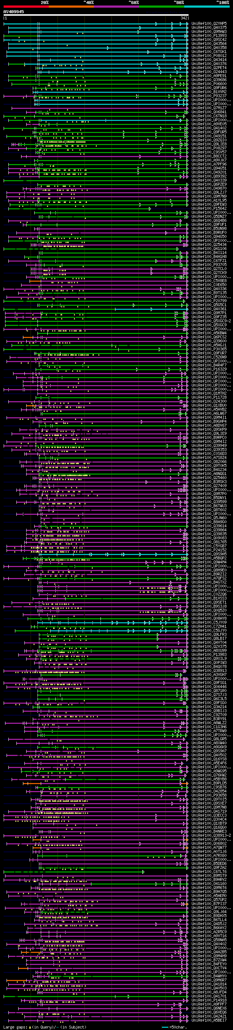
Task: Pick the UniRef100_Q6PZE9 row label
Action: [209, 184]
